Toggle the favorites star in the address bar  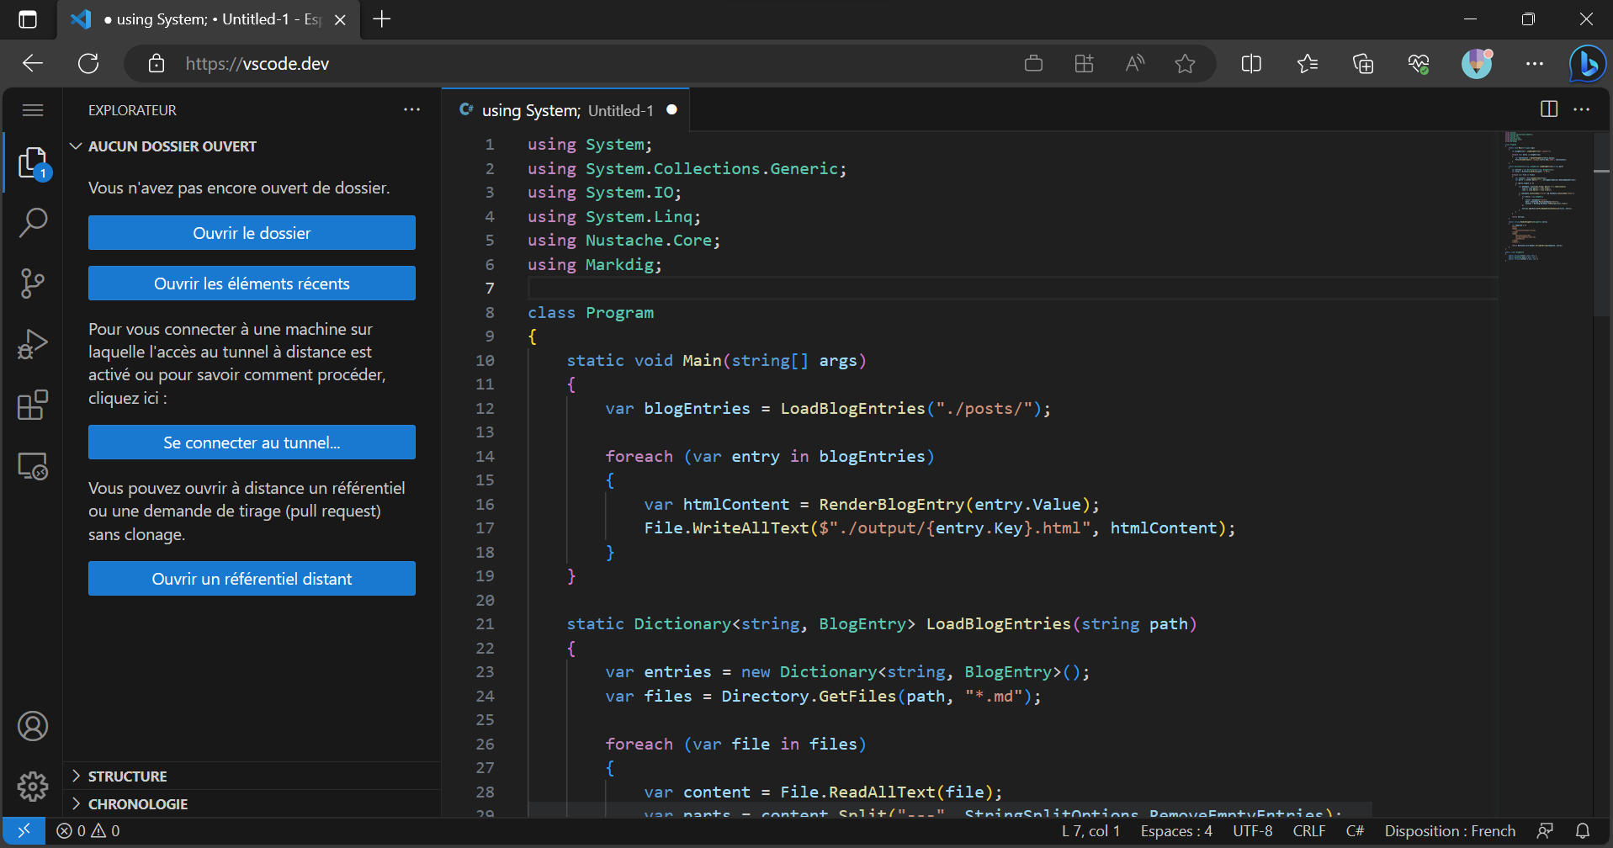1186,63
